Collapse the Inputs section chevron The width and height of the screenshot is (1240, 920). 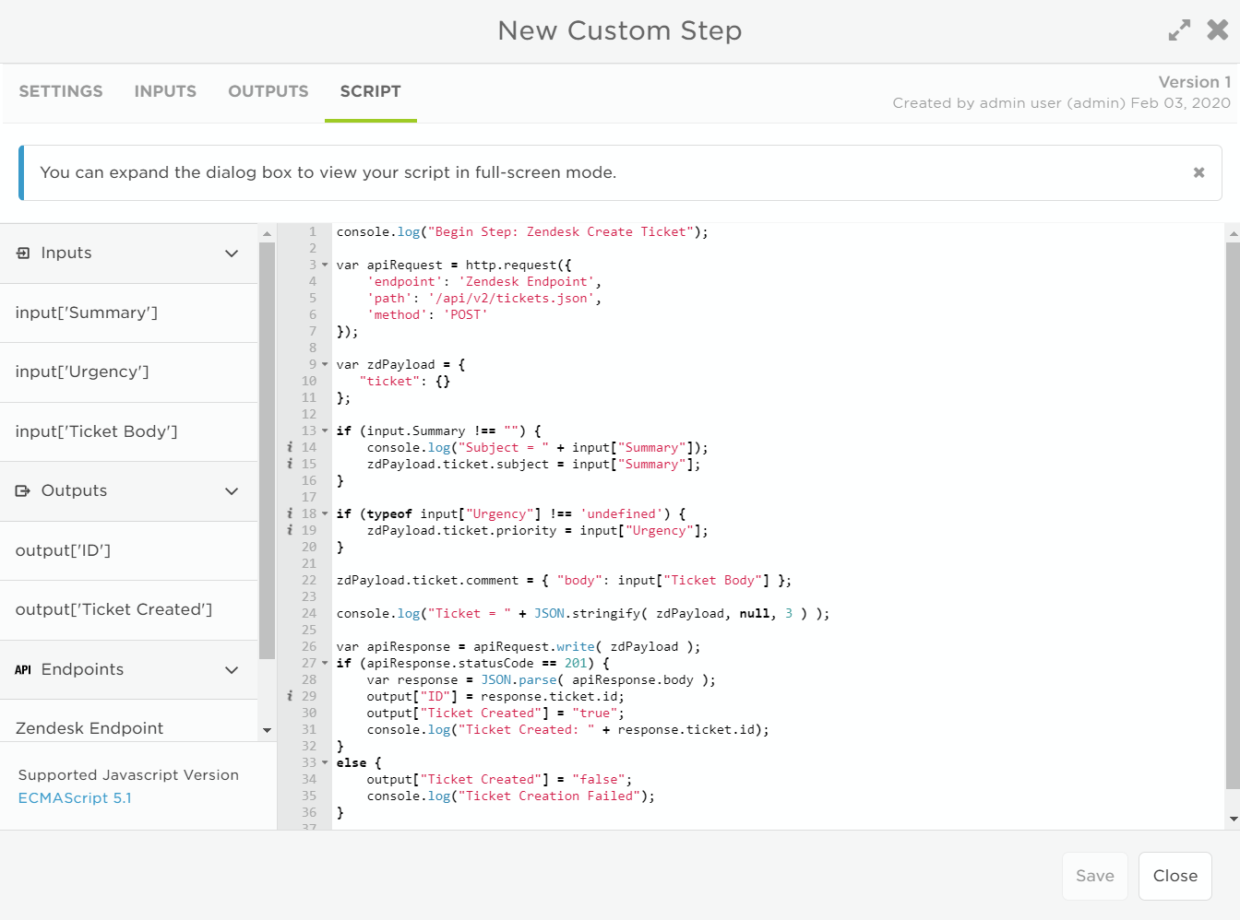pyautogui.click(x=232, y=254)
